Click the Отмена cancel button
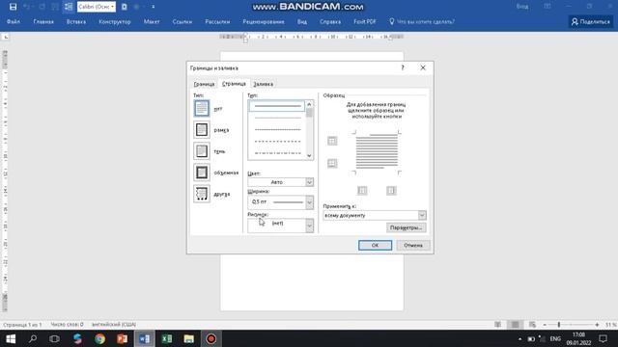Viewport: 618px width, 347px height. [x=413, y=245]
